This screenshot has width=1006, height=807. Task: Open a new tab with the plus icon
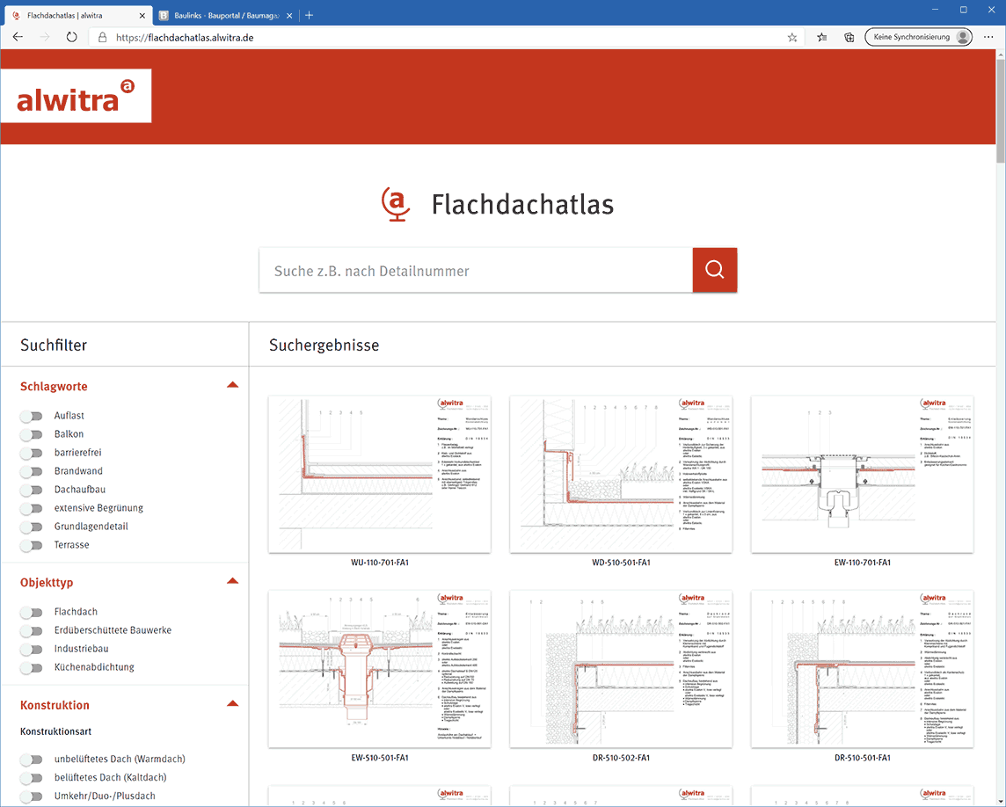pos(310,15)
